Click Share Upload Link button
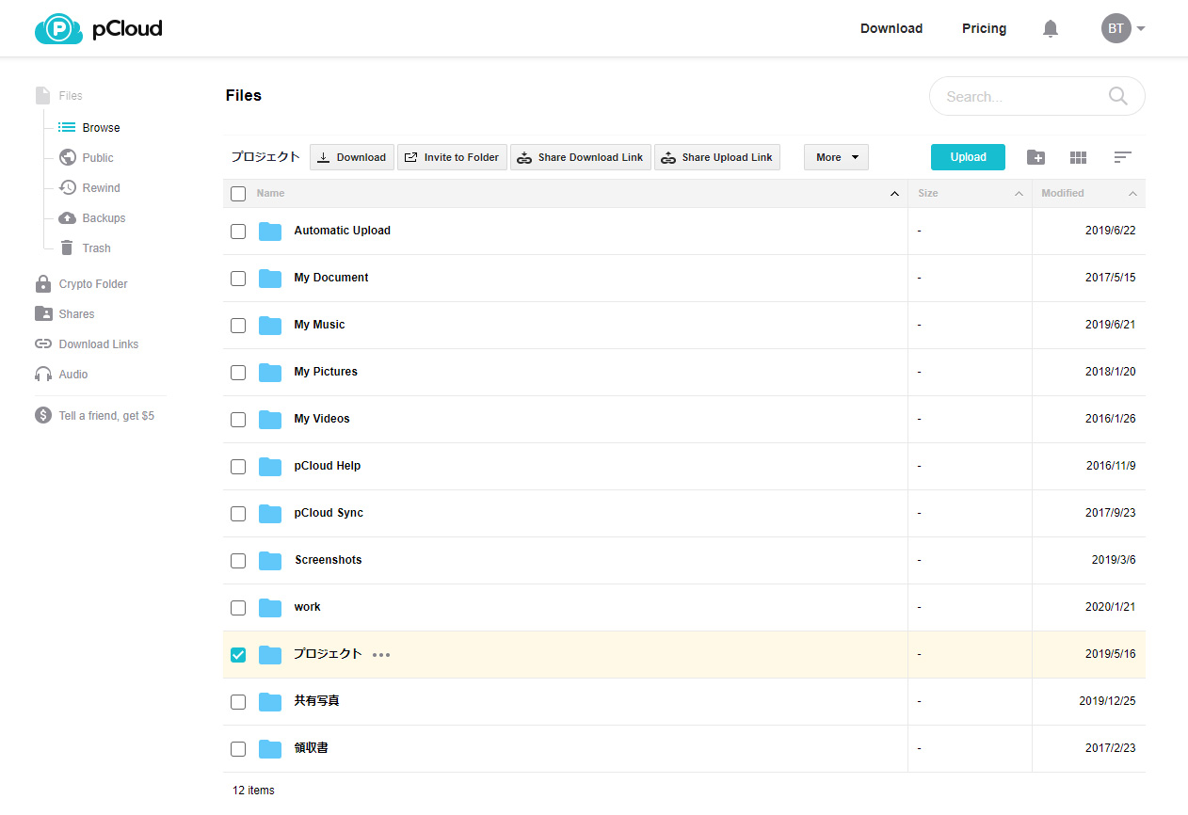The width and height of the screenshot is (1188, 815). tap(717, 157)
